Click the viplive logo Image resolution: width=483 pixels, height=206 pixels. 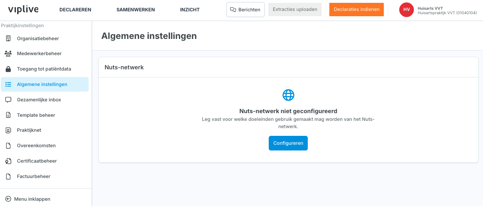[23, 10]
